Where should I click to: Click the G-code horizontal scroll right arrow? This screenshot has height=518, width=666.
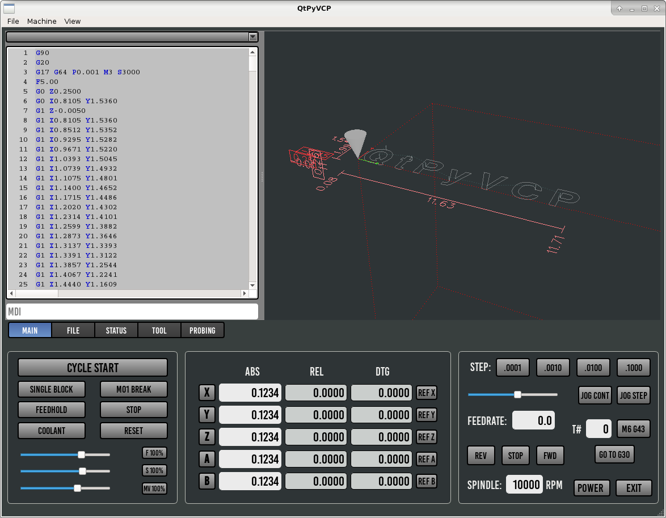click(245, 293)
